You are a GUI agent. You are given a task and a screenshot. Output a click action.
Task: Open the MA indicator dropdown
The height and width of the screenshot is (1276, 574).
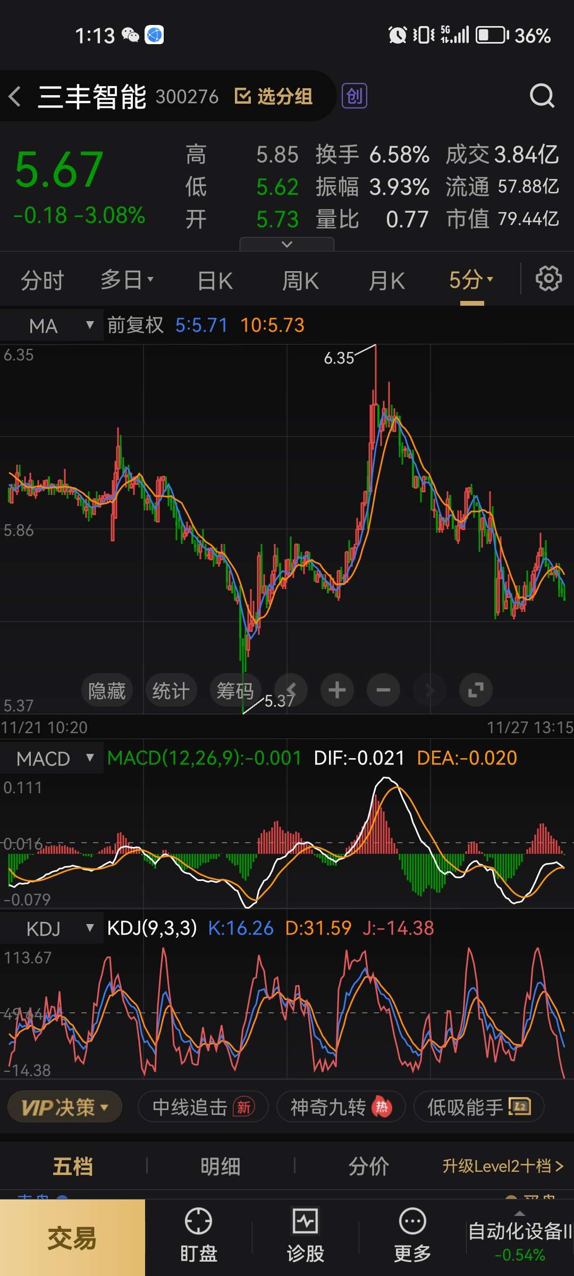51,325
